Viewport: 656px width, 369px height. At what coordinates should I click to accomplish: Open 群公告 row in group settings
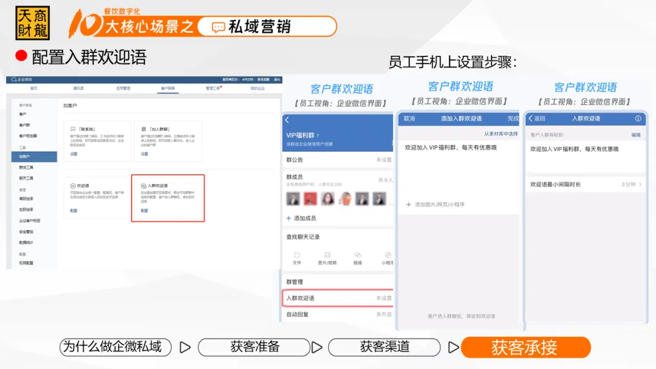[338, 160]
